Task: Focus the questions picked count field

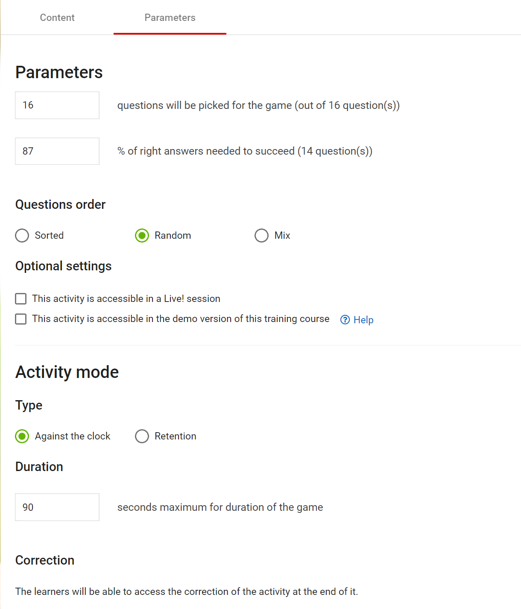Action: click(57, 105)
